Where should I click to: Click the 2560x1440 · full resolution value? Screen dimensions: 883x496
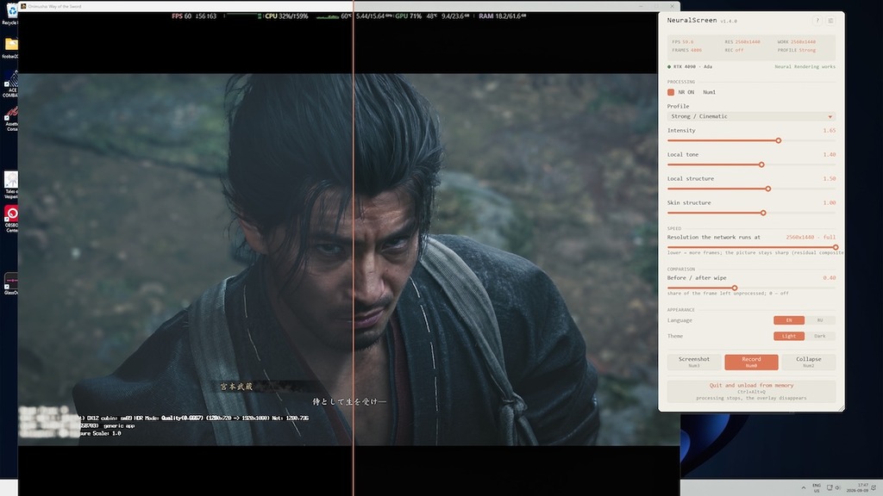tap(811, 238)
